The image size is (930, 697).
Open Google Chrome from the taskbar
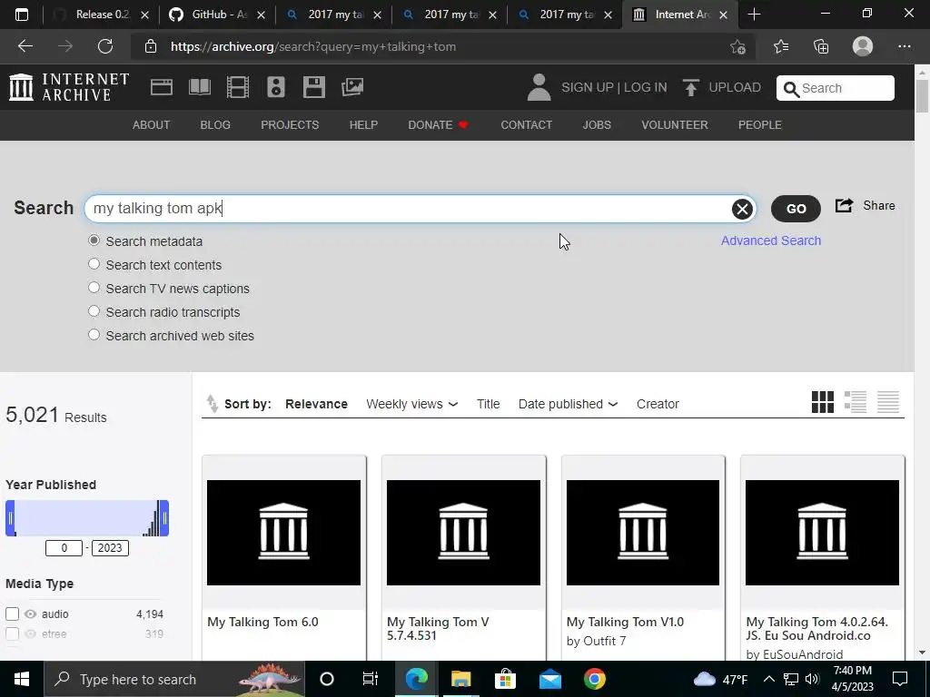click(594, 679)
